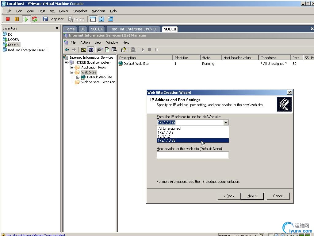
Task: Sort by IP address column header
Action: tap(274, 57)
